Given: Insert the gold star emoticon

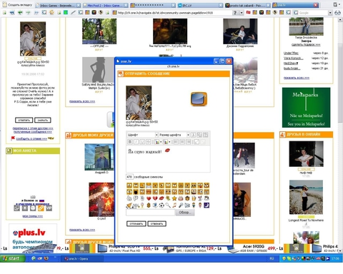Looking at the screenshot, I should 174,198.
